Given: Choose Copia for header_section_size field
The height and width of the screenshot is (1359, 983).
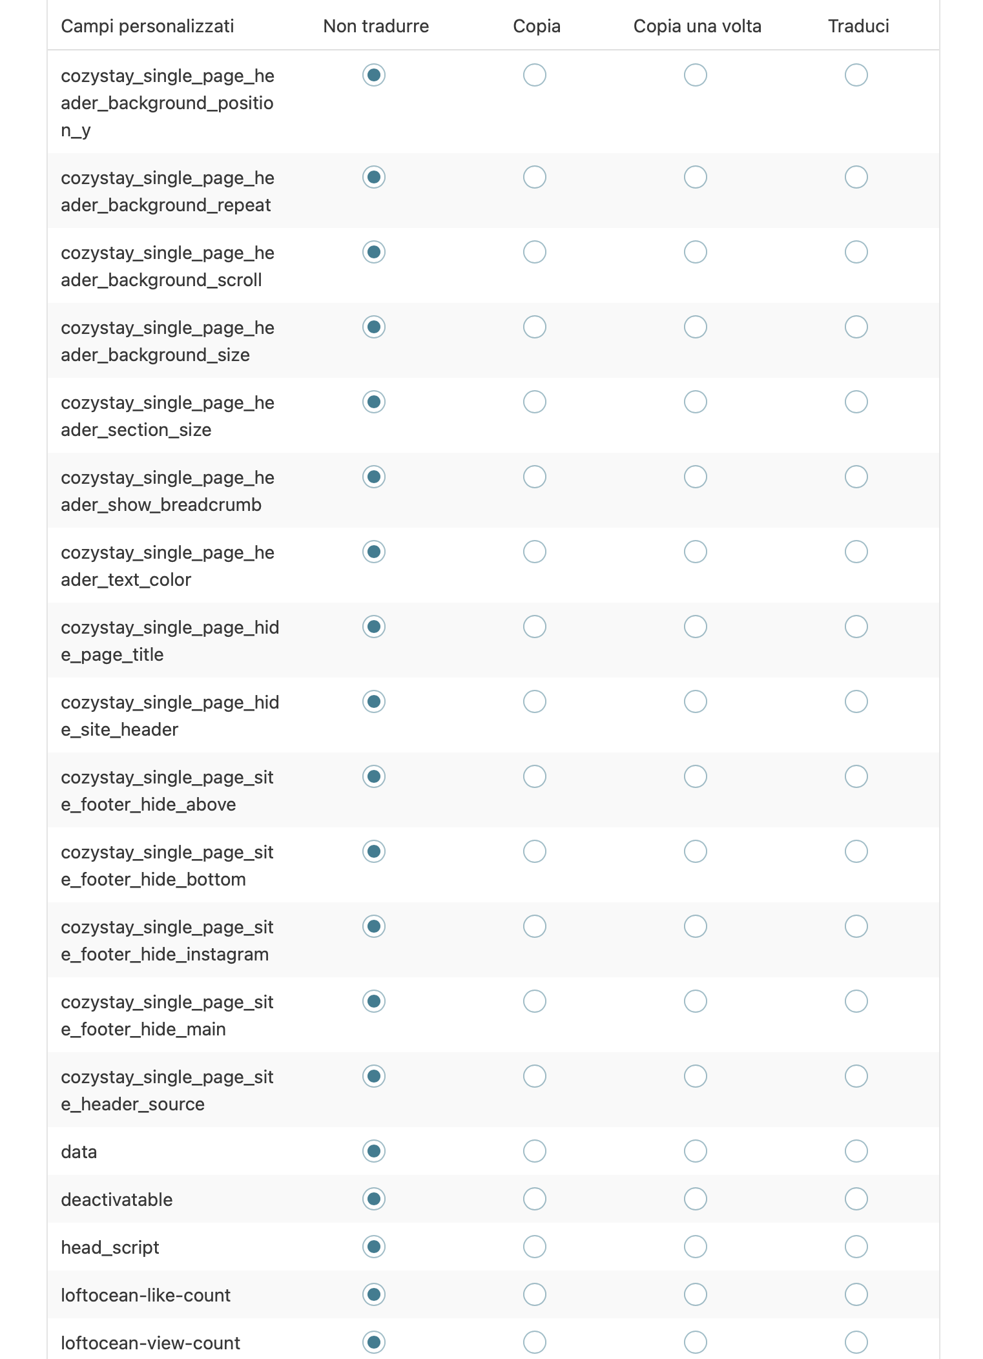Looking at the screenshot, I should (x=535, y=402).
